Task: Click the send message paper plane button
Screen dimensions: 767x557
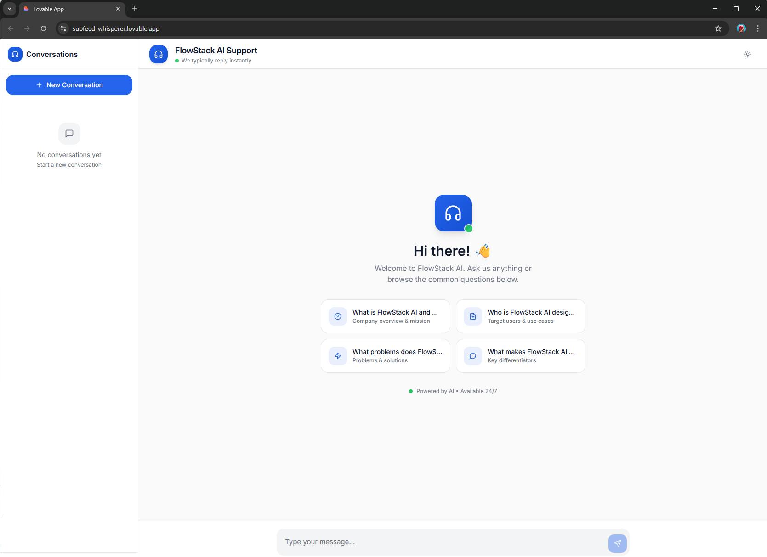Action: 618,544
